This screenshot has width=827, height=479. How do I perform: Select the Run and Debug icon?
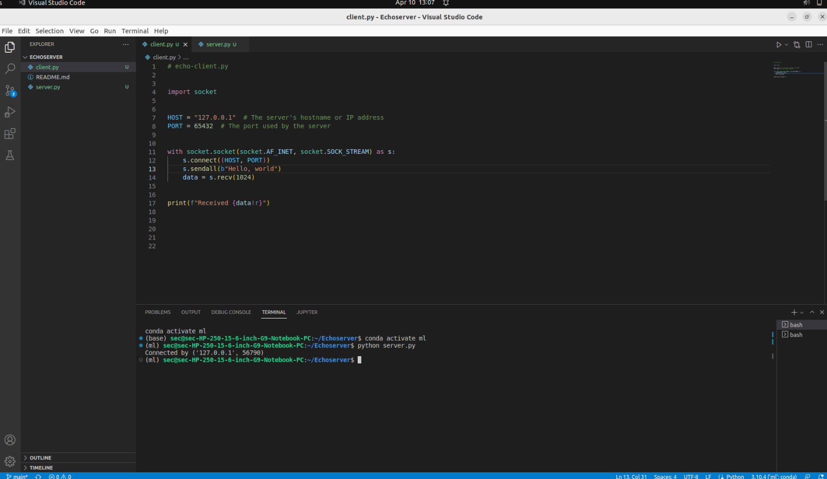pos(10,111)
